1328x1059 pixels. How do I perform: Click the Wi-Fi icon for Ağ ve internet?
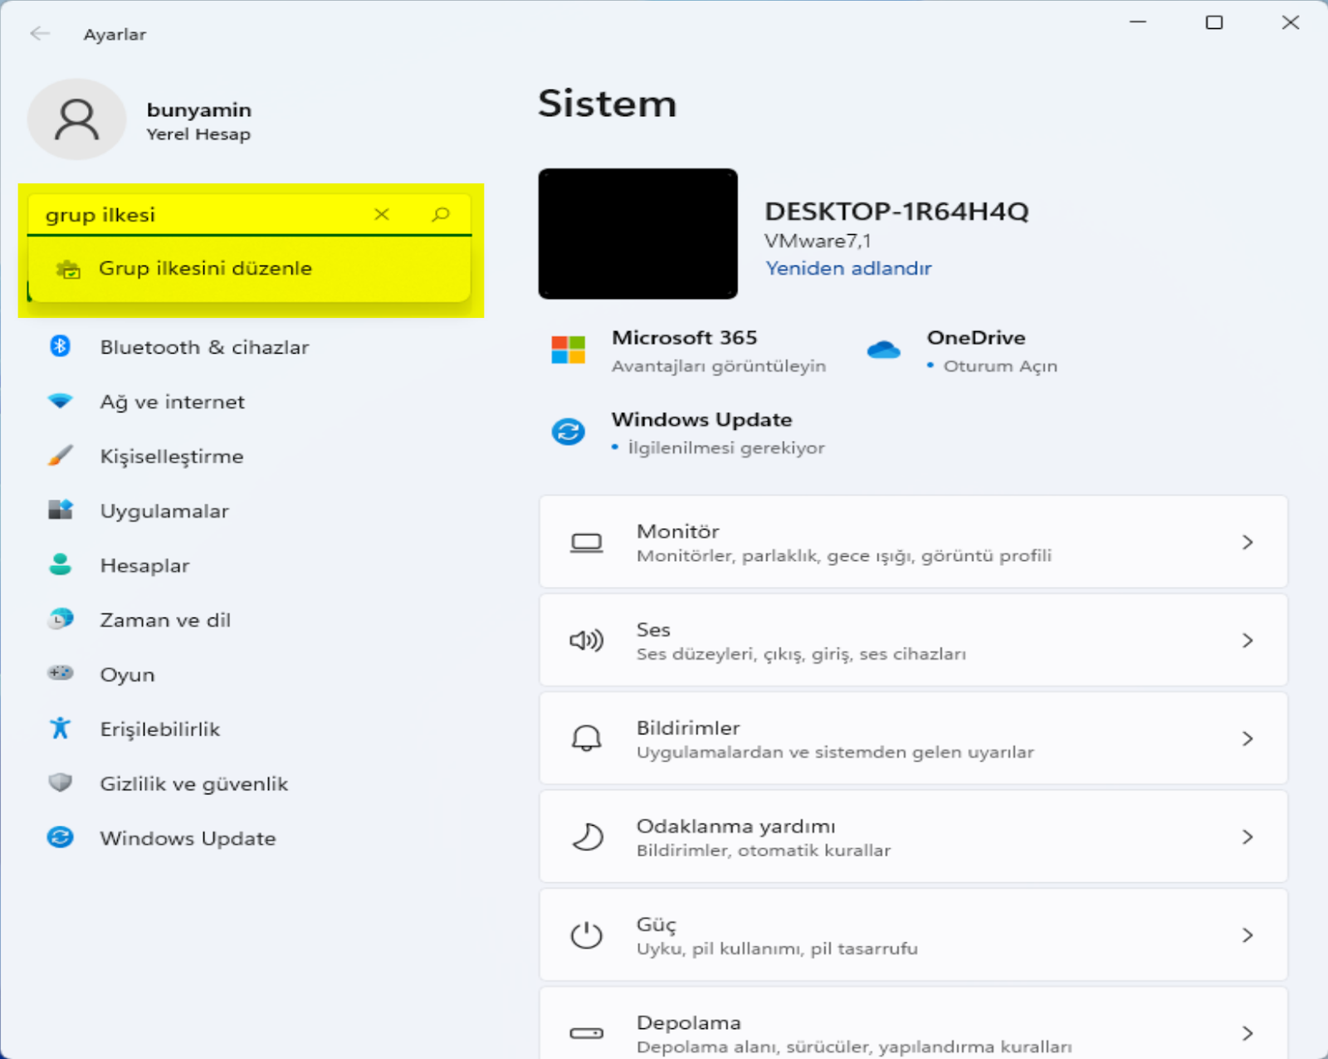(60, 402)
